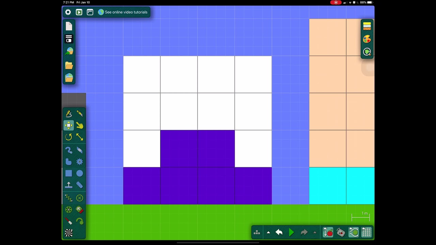Viewport: 436px width, 245px height.
Task: Select the Eraser tool
Action: point(80,150)
